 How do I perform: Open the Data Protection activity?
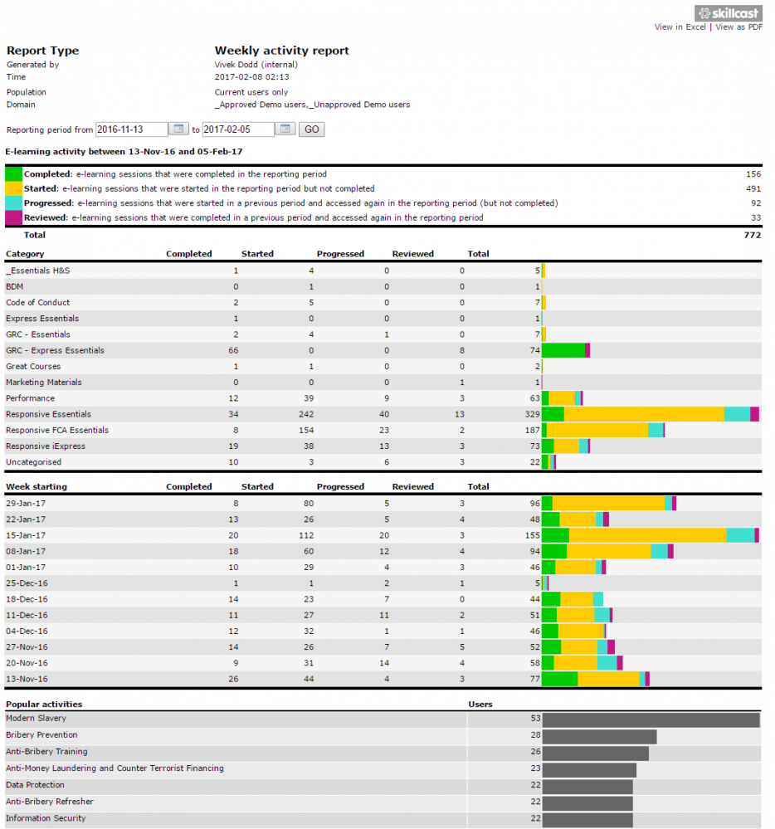(35, 784)
